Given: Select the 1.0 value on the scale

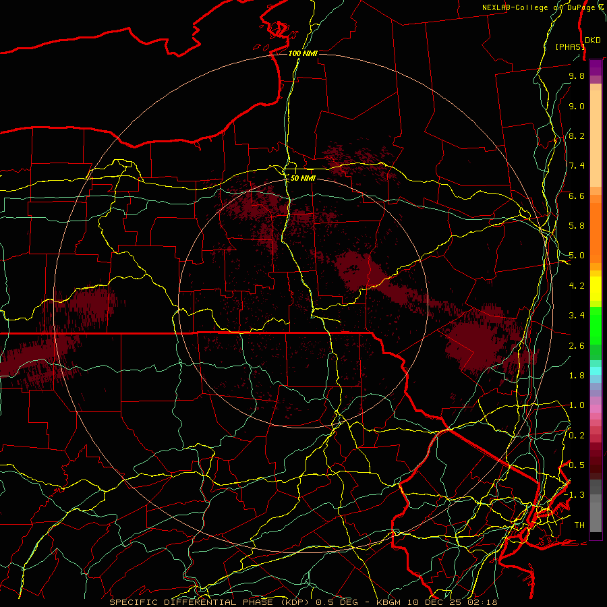Looking at the screenshot, I should point(577,405).
